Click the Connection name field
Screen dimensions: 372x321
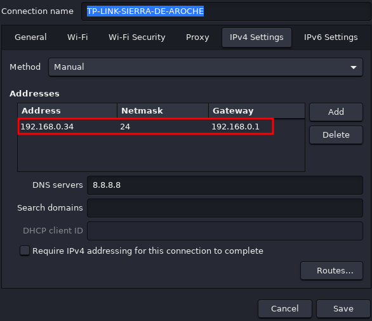[x=227, y=11]
